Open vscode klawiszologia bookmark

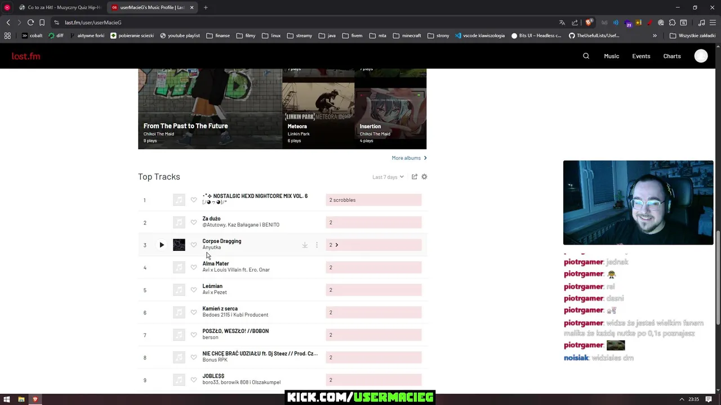pos(479,35)
